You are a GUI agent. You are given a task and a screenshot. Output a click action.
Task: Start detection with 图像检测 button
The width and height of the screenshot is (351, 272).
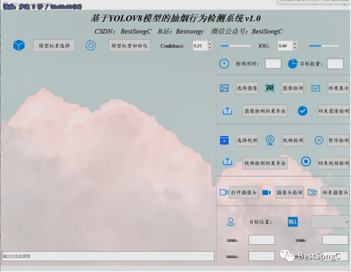(x=293, y=88)
